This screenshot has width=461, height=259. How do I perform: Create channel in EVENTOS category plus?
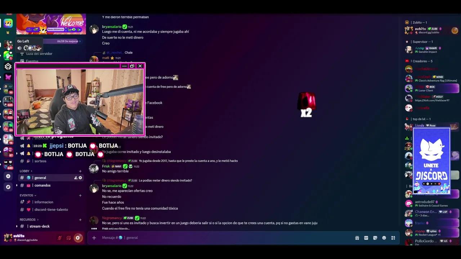[x=80, y=195]
